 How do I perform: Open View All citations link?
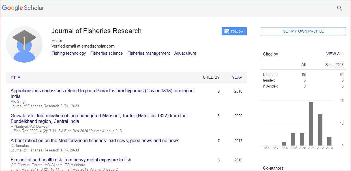[335, 54]
